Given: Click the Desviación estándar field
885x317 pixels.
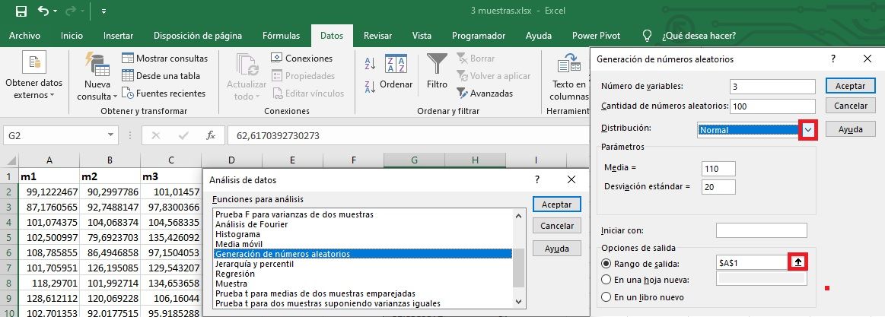Looking at the screenshot, I should pyautogui.click(x=718, y=187).
